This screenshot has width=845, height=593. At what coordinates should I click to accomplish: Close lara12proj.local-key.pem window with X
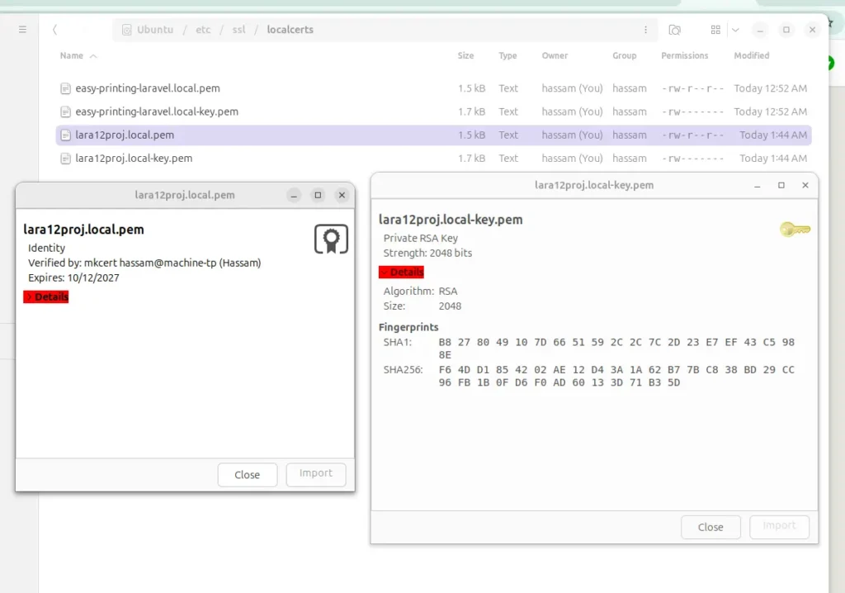[805, 186]
